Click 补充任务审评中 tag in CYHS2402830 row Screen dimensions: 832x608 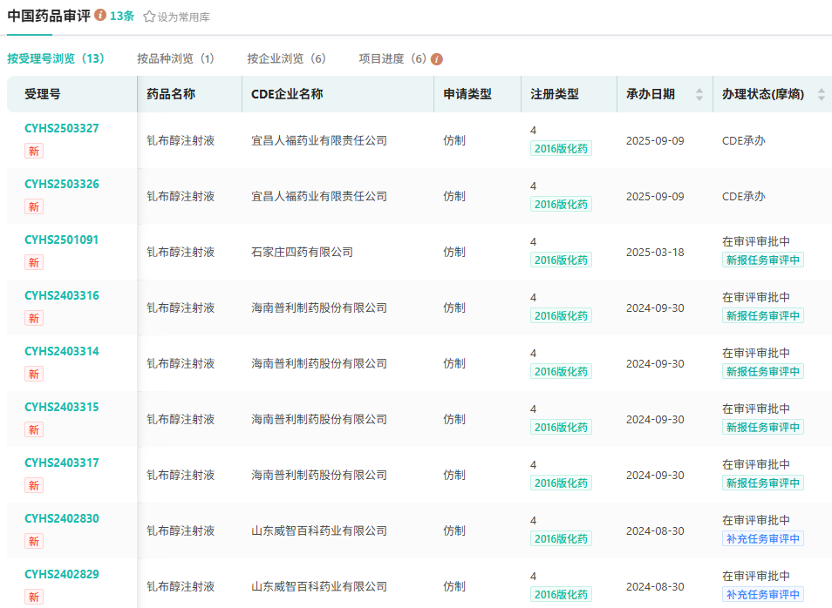point(762,538)
